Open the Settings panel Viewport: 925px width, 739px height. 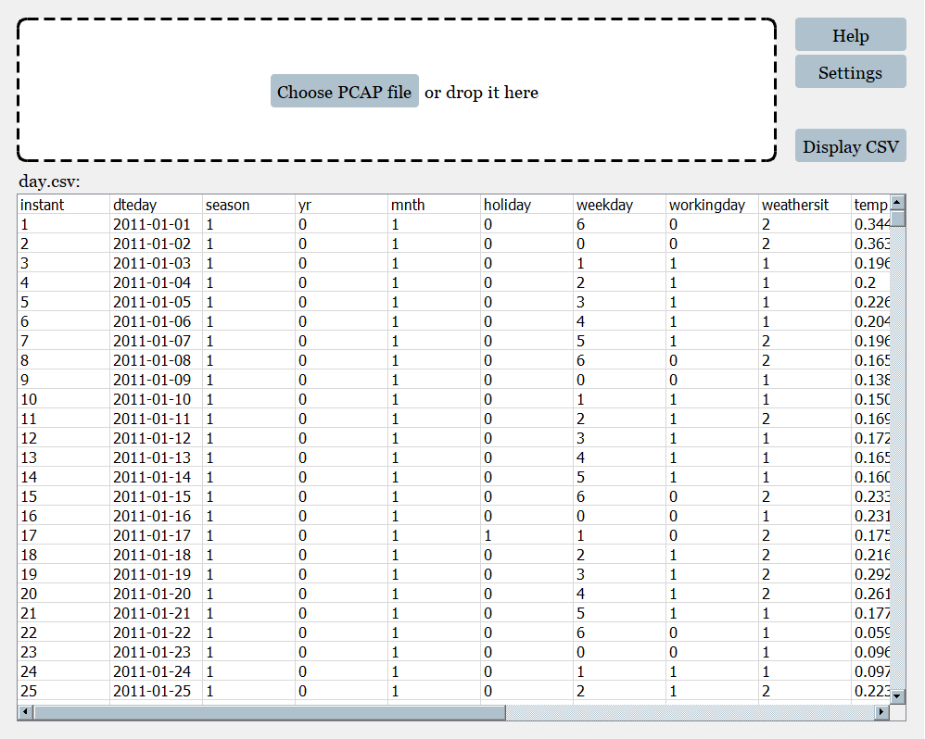(850, 72)
